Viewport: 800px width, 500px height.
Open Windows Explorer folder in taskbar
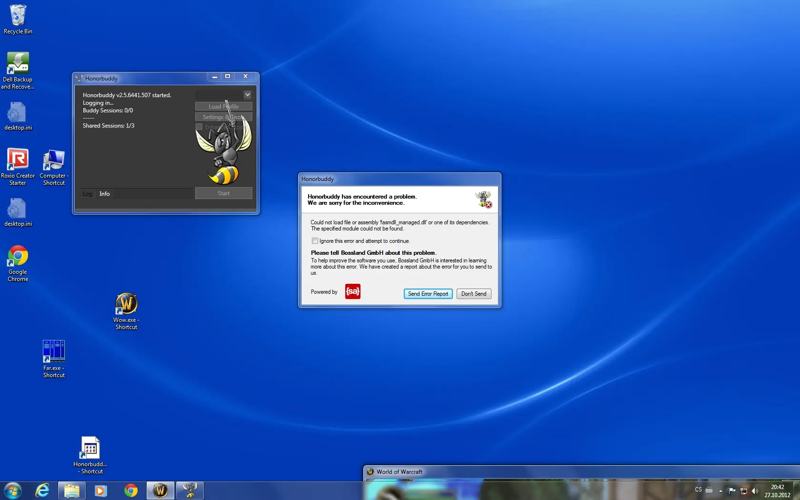tap(72, 490)
